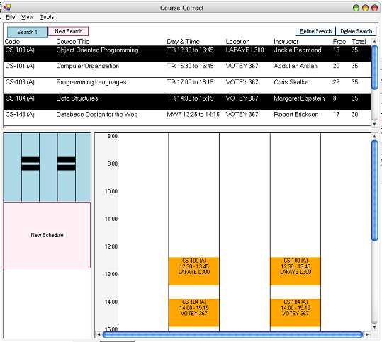The height and width of the screenshot is (342, 382).
Task: Click the orange window button in title bar
Action: pos(365,8)
